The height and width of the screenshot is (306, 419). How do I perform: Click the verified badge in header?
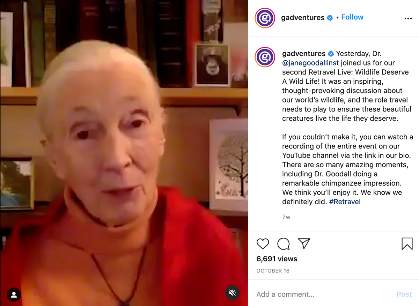click(330, 18)
